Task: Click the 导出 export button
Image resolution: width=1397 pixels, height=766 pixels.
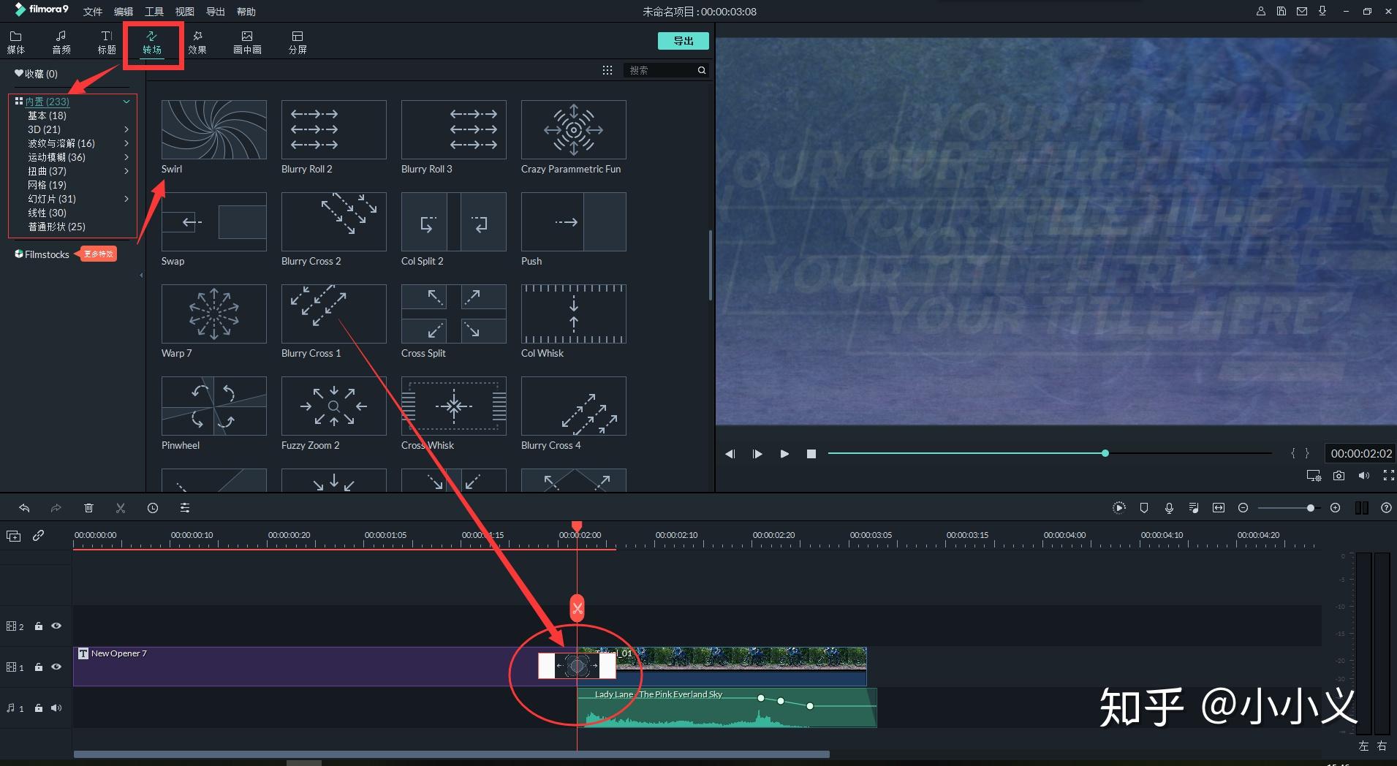Action: [x=684, y=41]
